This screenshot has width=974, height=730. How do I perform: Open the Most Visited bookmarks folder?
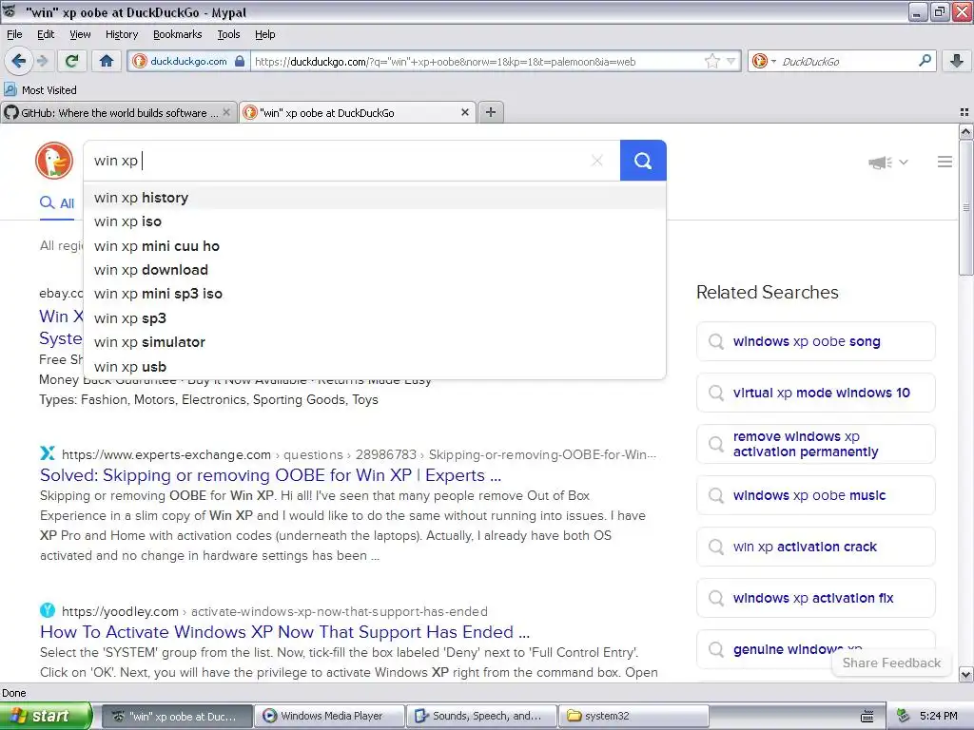(x=41, y=90)
